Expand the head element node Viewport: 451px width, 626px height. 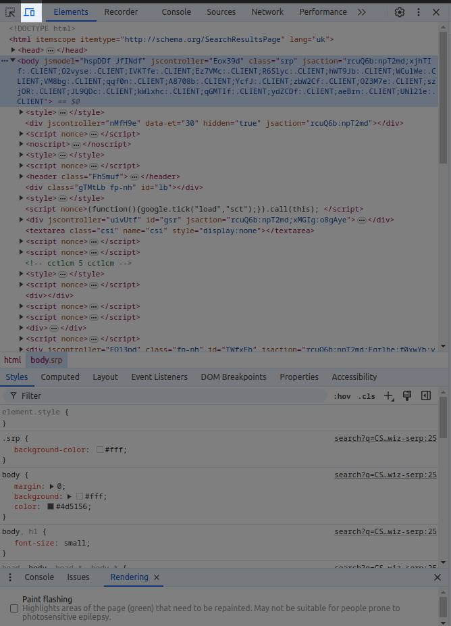click(x=14, y=51)
